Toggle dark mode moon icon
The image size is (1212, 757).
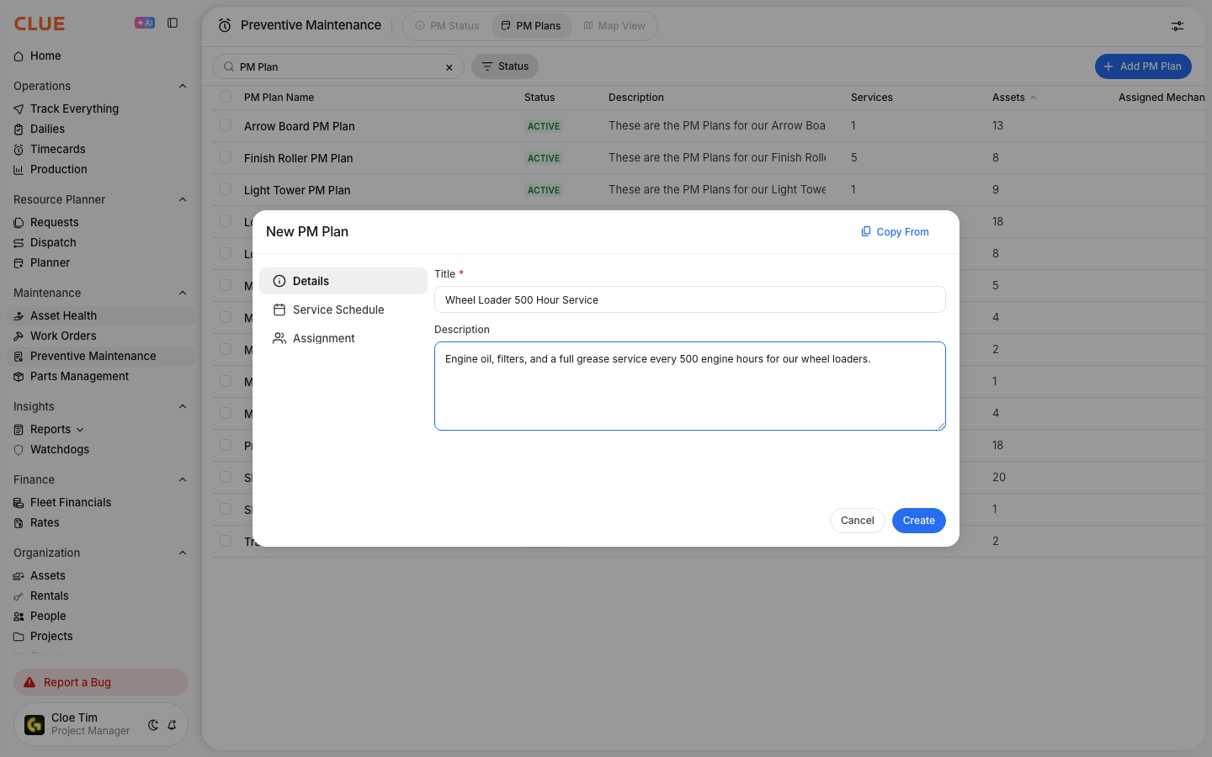153,725
